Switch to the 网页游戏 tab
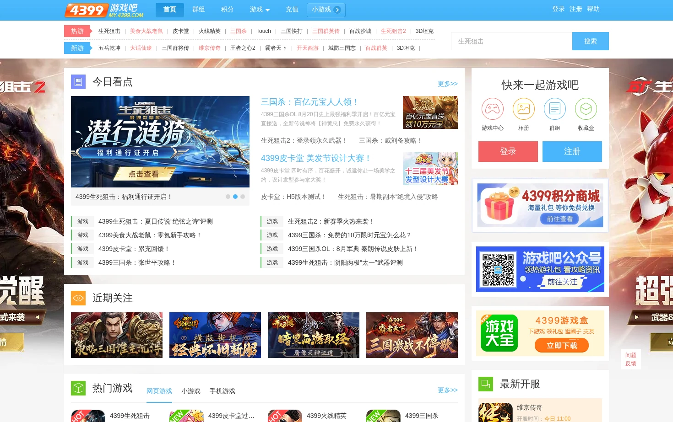This screenshot has height=422, width=673. click(x=159, y=391)
